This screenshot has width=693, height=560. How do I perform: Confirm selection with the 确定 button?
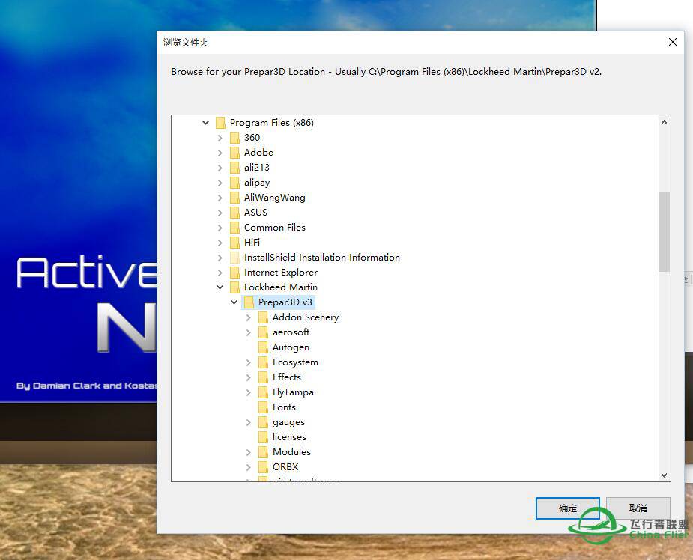coord(567,508)
